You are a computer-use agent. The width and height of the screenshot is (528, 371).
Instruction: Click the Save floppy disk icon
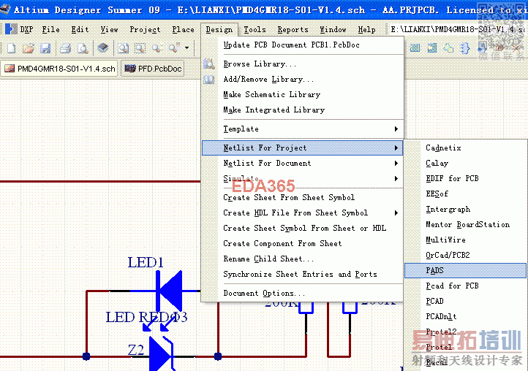tap(45, 48)
